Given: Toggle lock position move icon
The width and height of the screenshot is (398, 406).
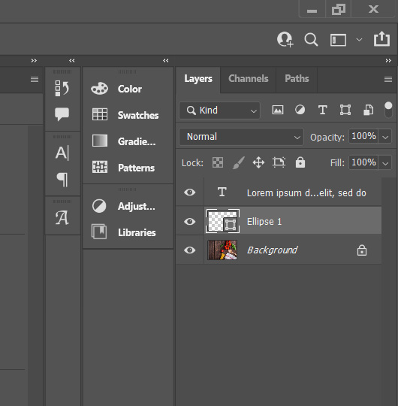Looking at the screenshot, I should pos(258,162).
